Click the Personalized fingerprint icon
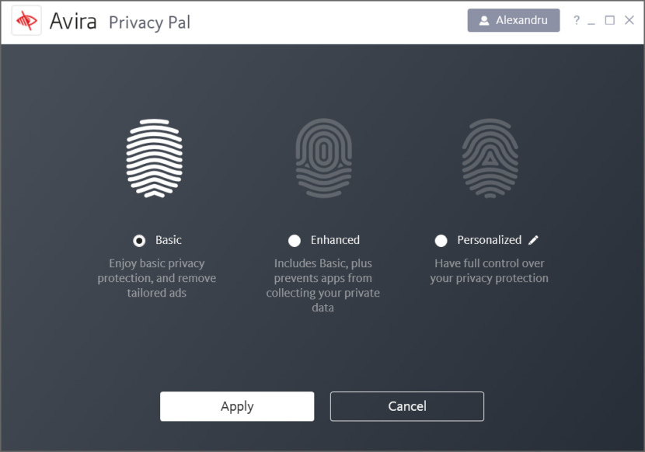The height and width of the screenshot is (452, 645). (x=490, y=158)
